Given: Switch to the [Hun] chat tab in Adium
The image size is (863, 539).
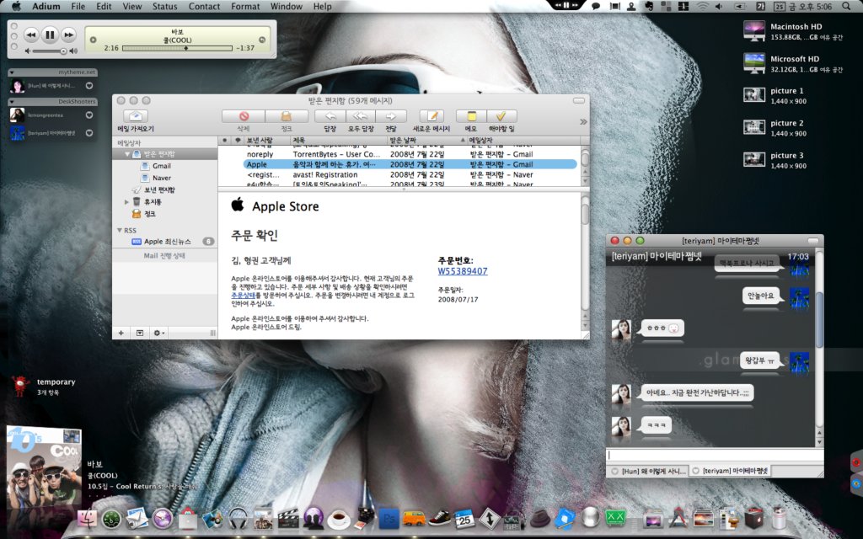Looking at the screenshot, I should pyautogui.click(x=649, y=471).
